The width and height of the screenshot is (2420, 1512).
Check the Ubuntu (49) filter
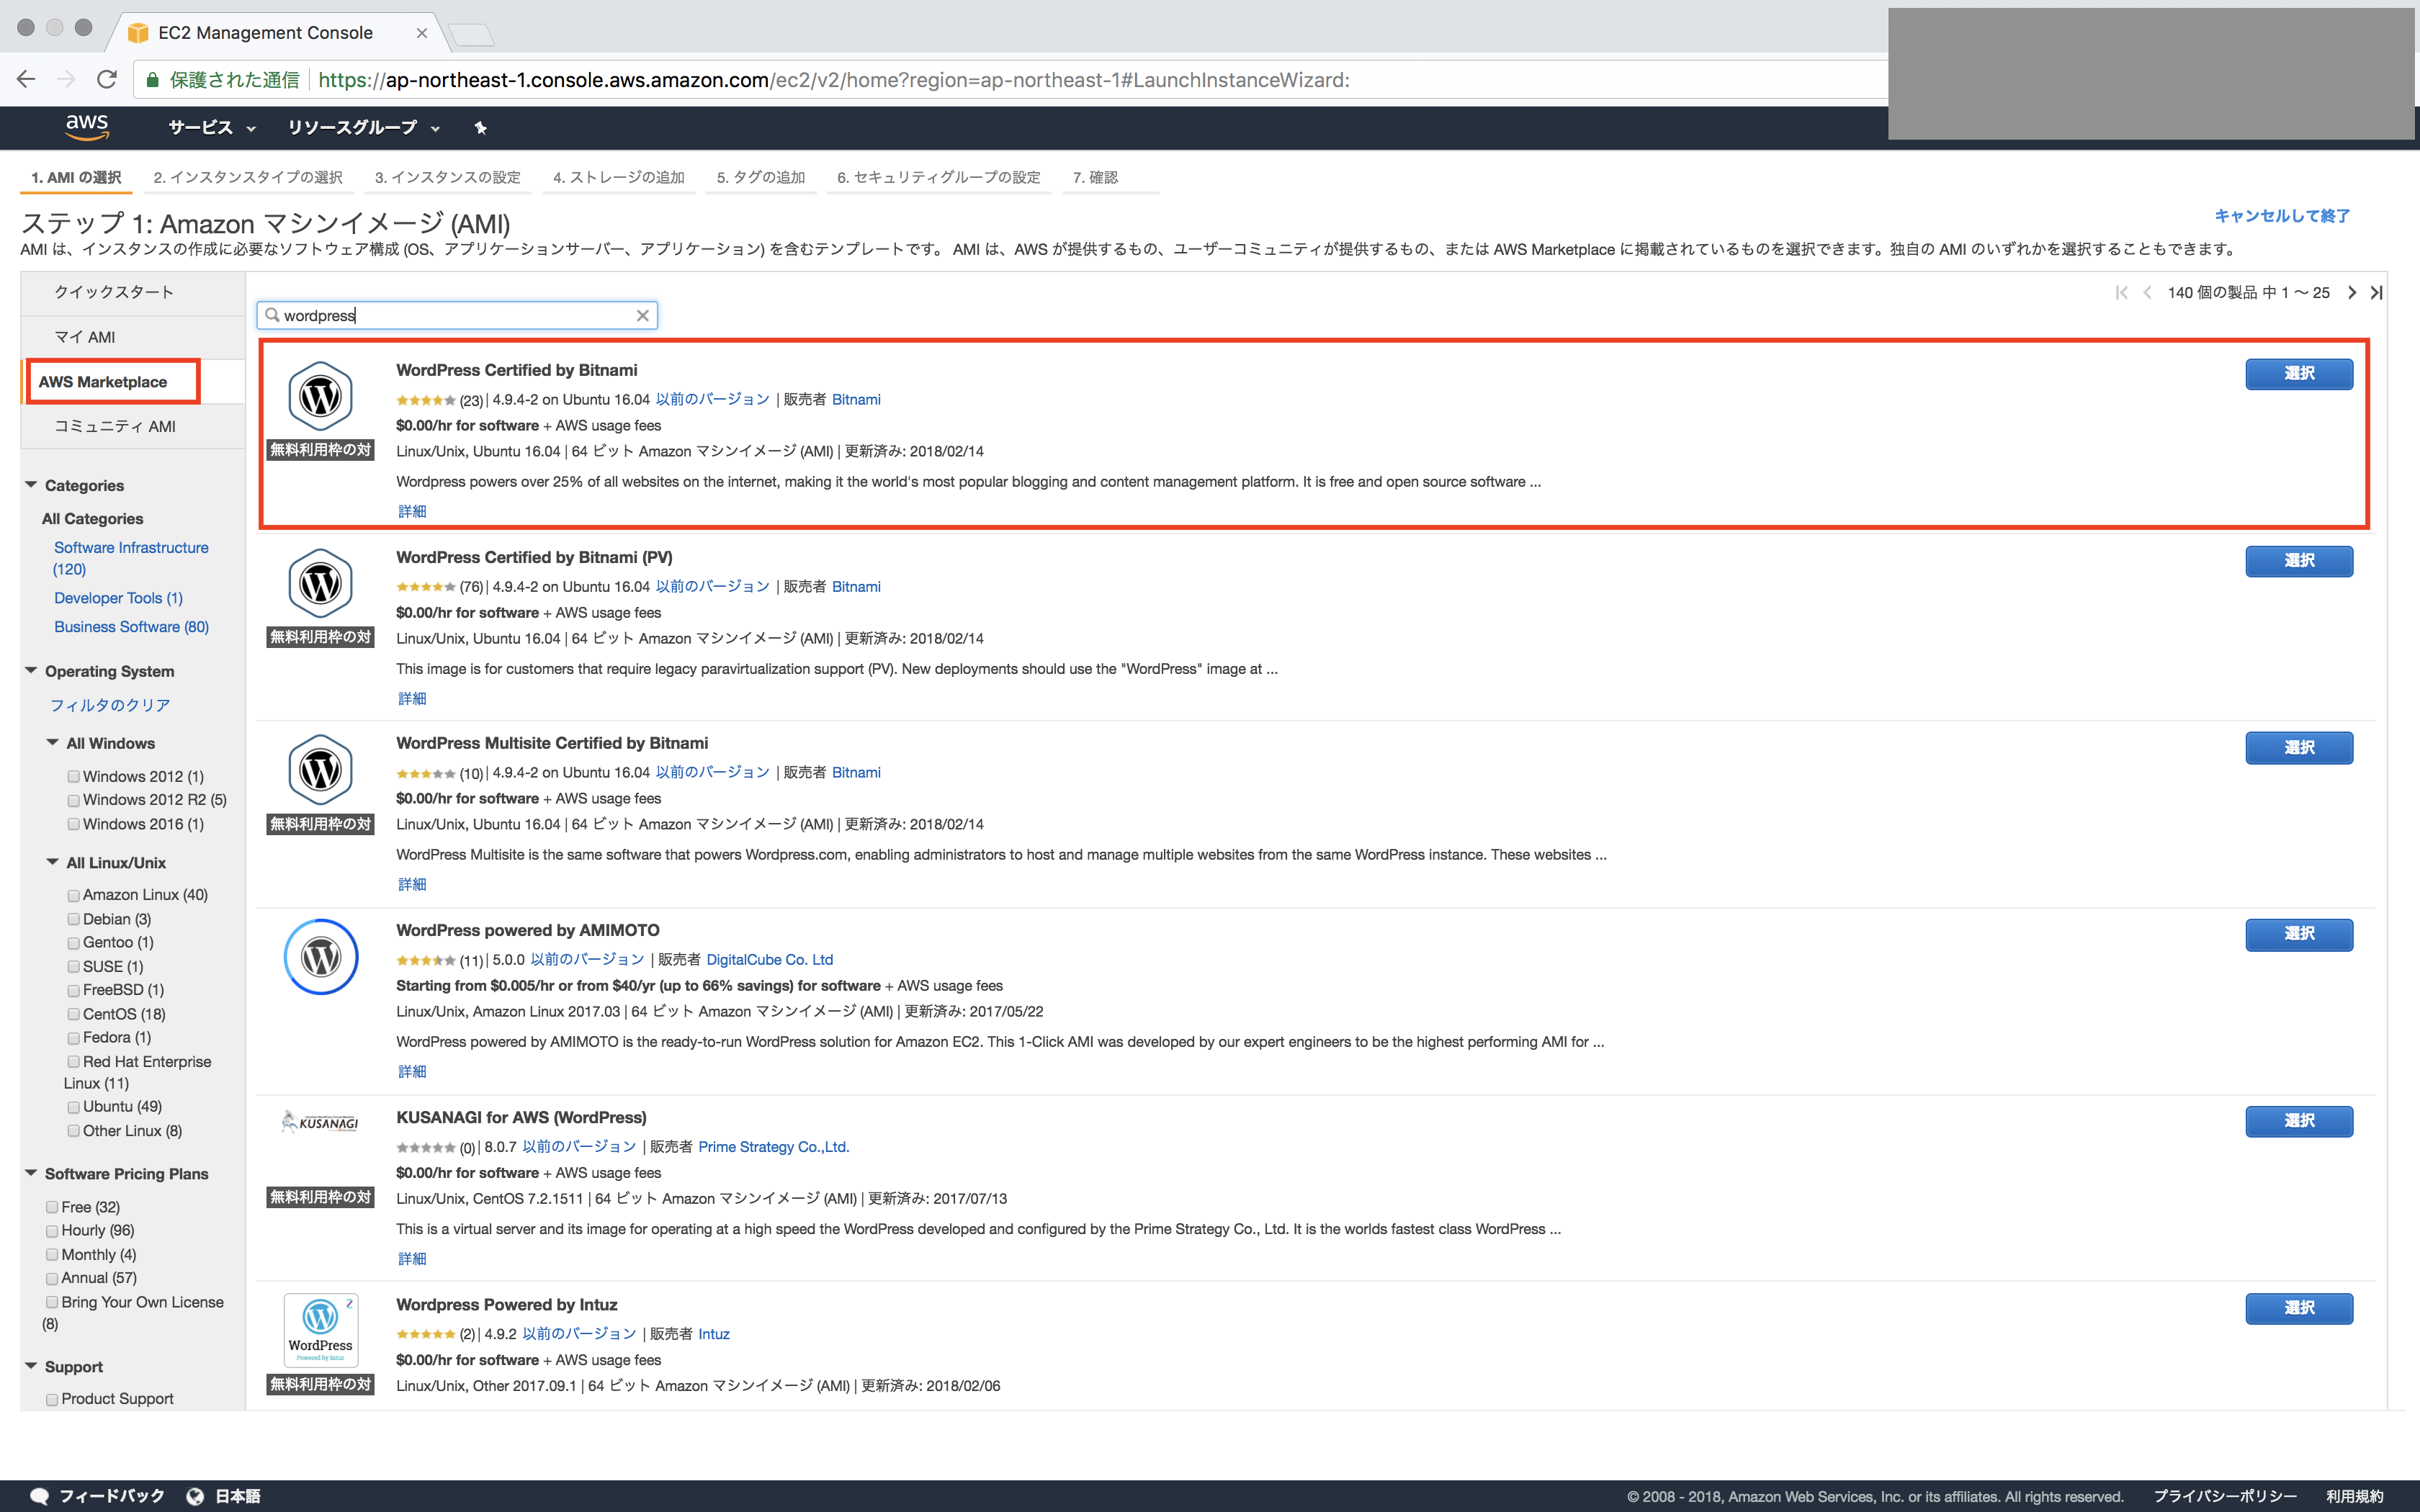[x=73, y=1107]
